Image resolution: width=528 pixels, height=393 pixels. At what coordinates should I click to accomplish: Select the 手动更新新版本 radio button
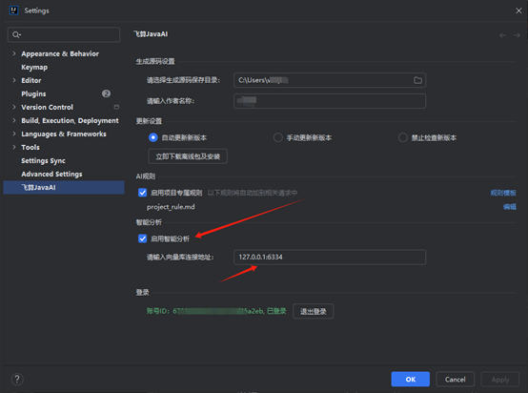tap(277, 137)
